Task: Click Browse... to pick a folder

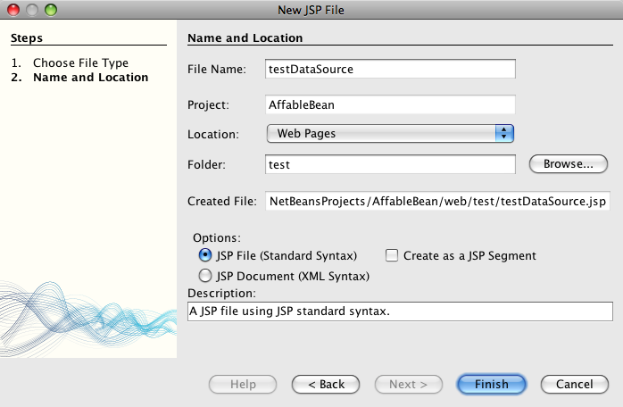Action: click(569, 164)
